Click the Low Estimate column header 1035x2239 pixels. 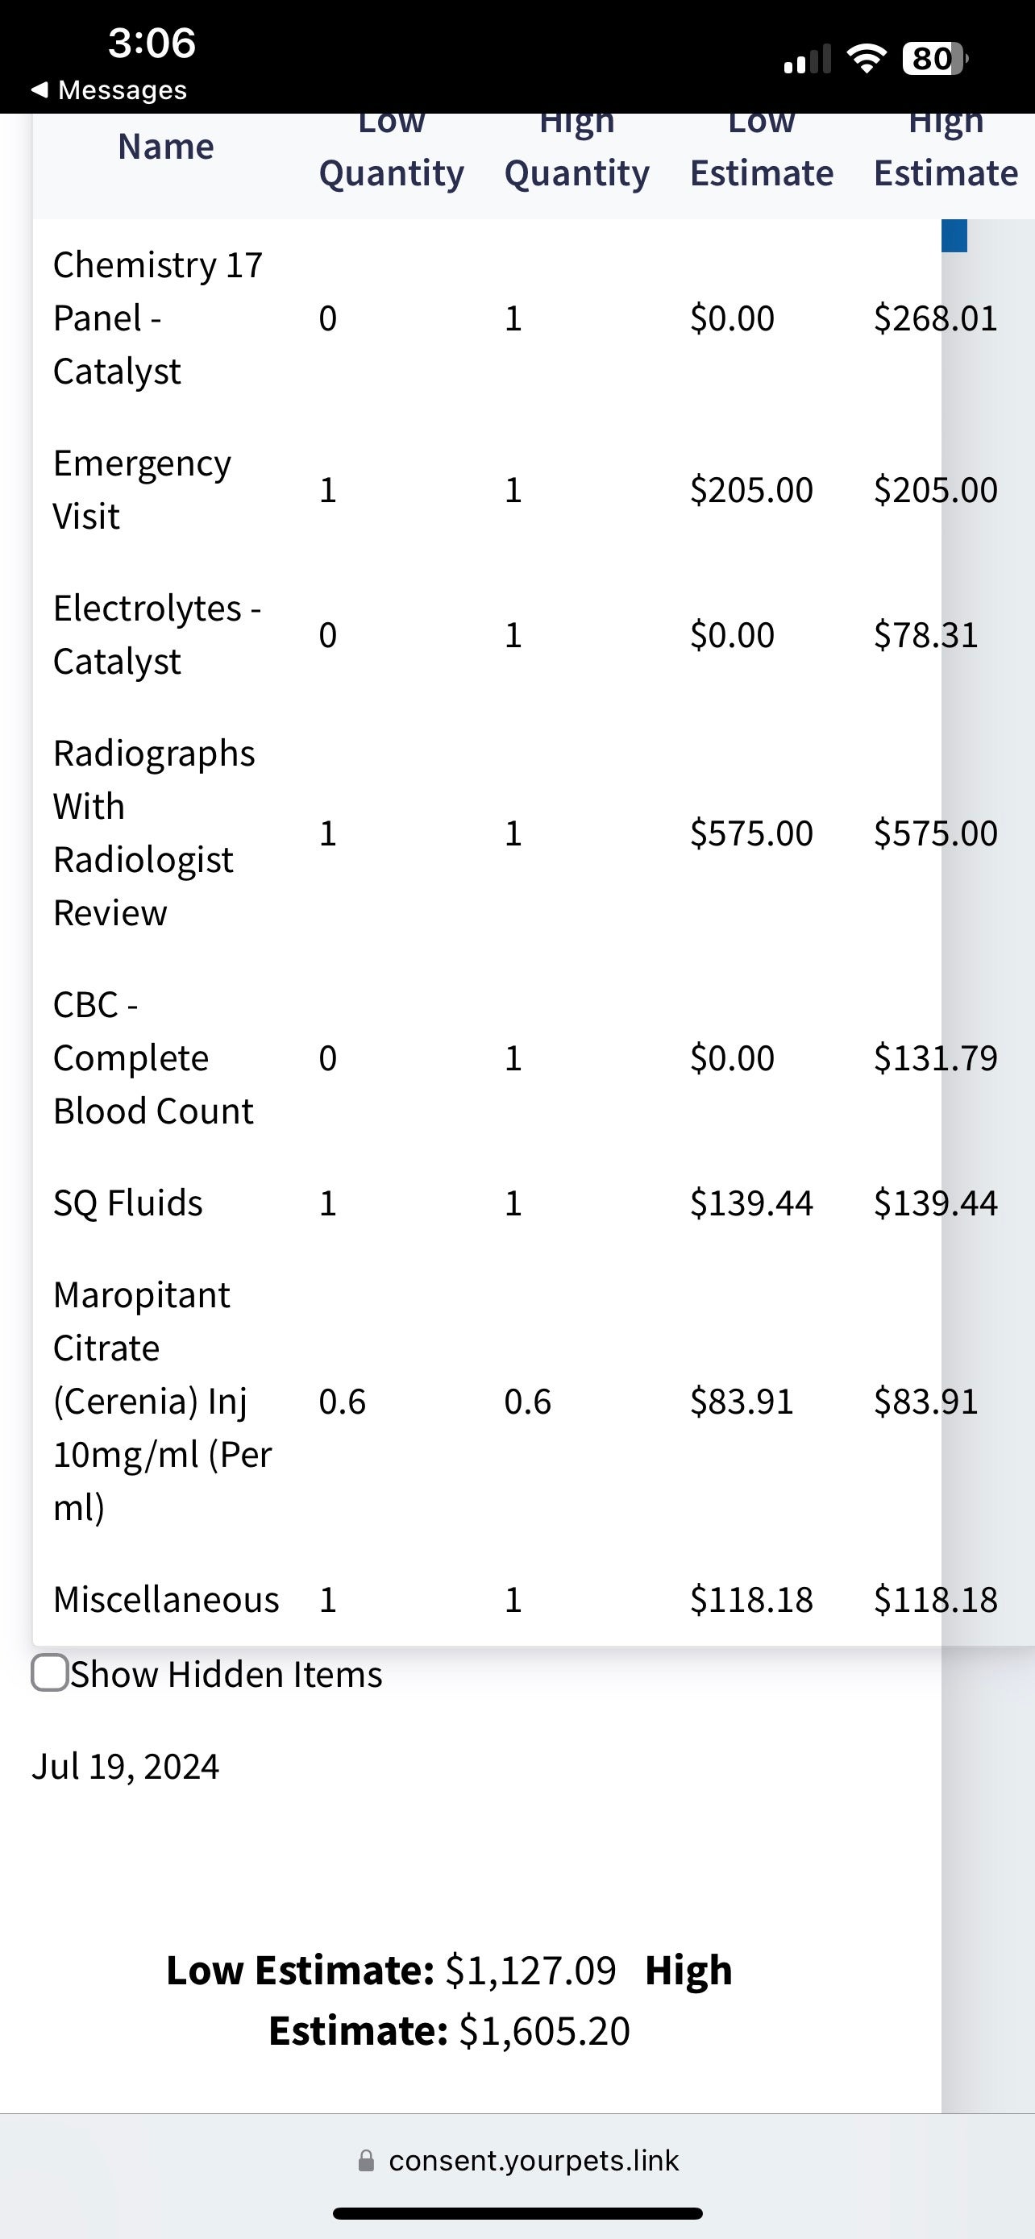coord(761,156)
